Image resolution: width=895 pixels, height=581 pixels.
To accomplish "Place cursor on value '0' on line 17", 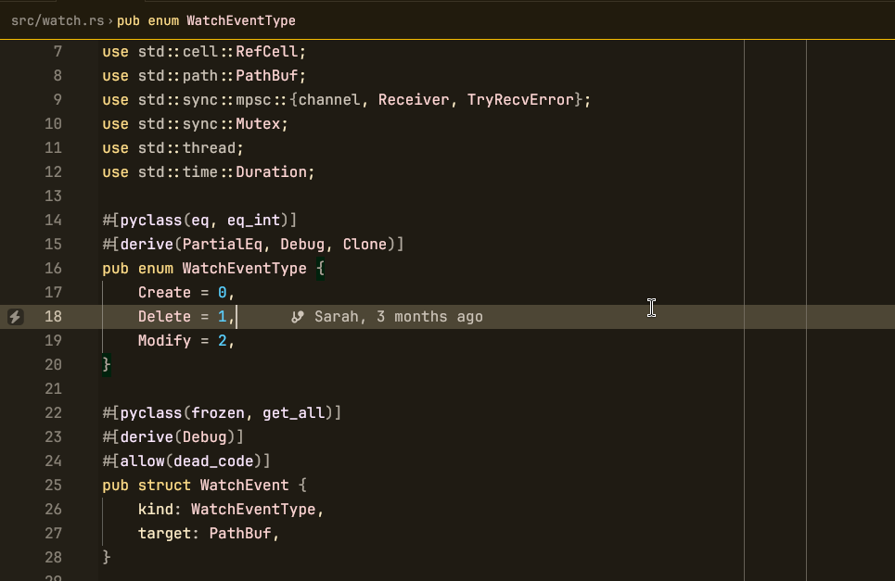I will [222, 293].
